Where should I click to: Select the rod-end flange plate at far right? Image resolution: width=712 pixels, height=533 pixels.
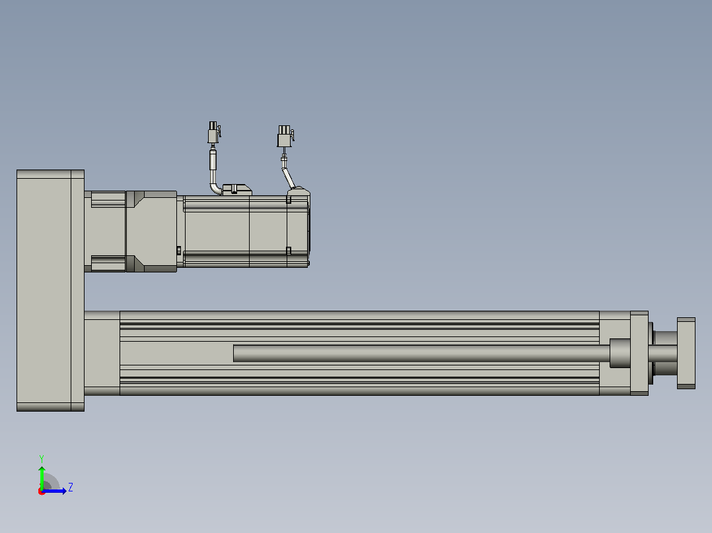[686, 353]
